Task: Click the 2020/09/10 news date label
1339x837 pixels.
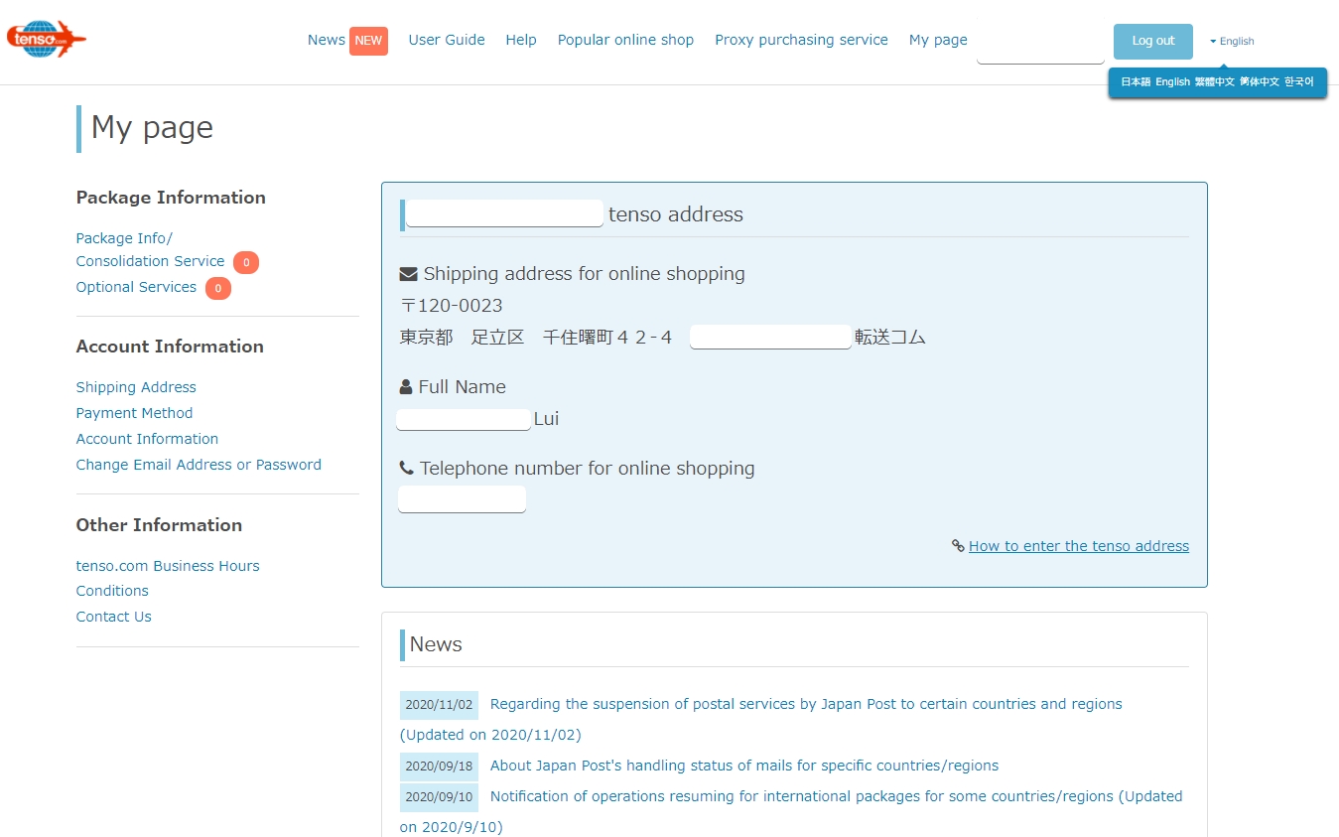Action: tap(439, 797)
